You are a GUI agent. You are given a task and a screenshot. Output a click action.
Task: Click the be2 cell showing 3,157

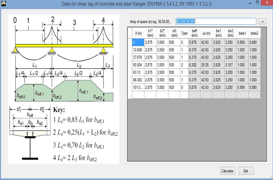coord(230,65)
